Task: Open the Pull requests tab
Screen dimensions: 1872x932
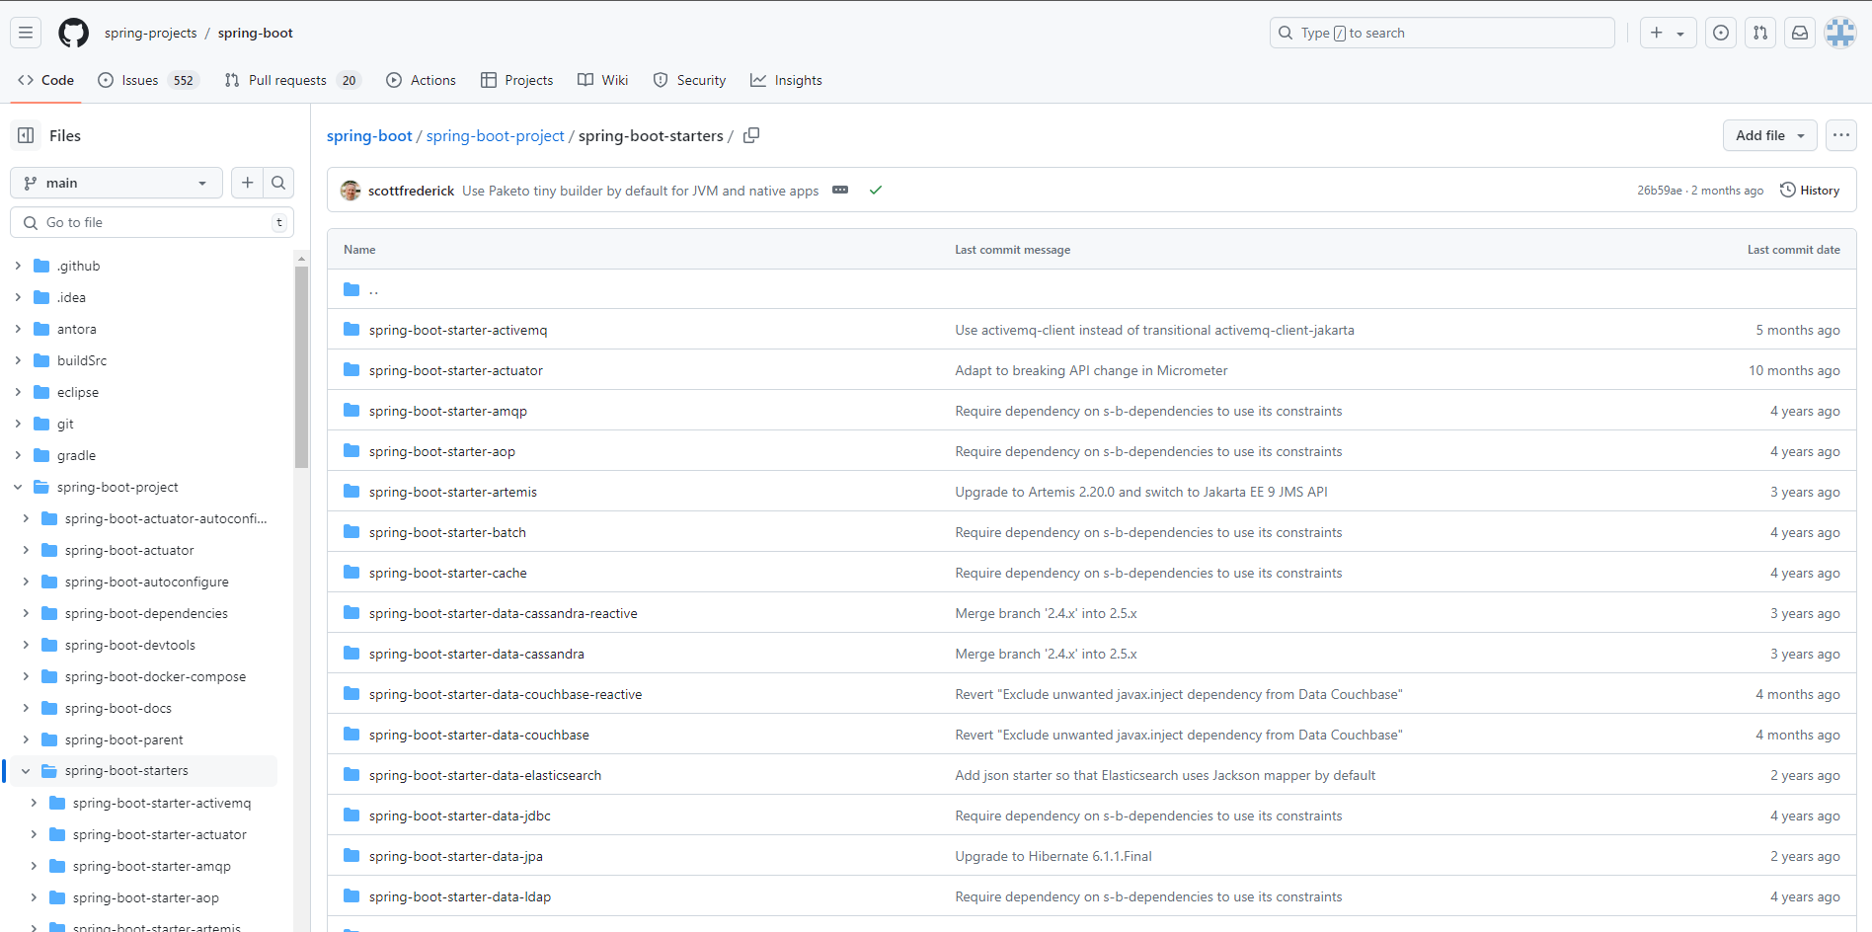Action: pyautogui.click(x=292, y=80)
